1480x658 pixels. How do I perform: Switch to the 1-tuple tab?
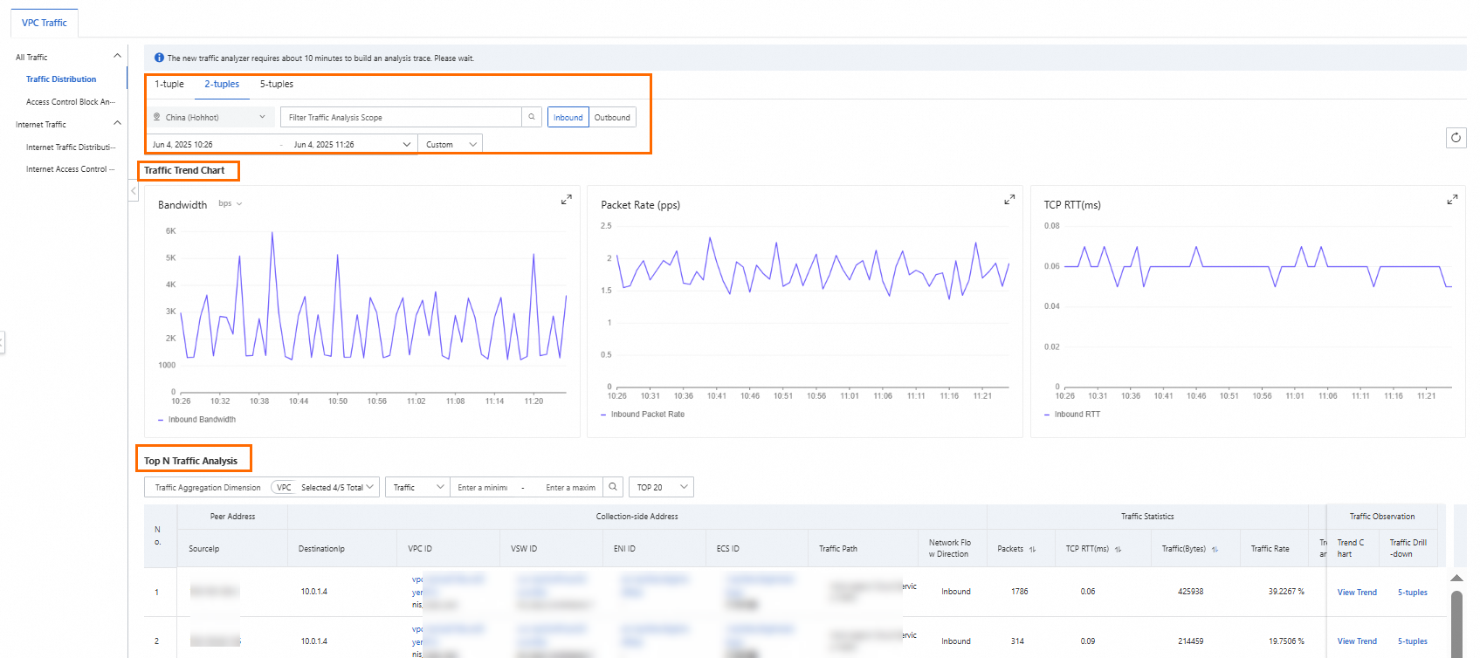169,85
